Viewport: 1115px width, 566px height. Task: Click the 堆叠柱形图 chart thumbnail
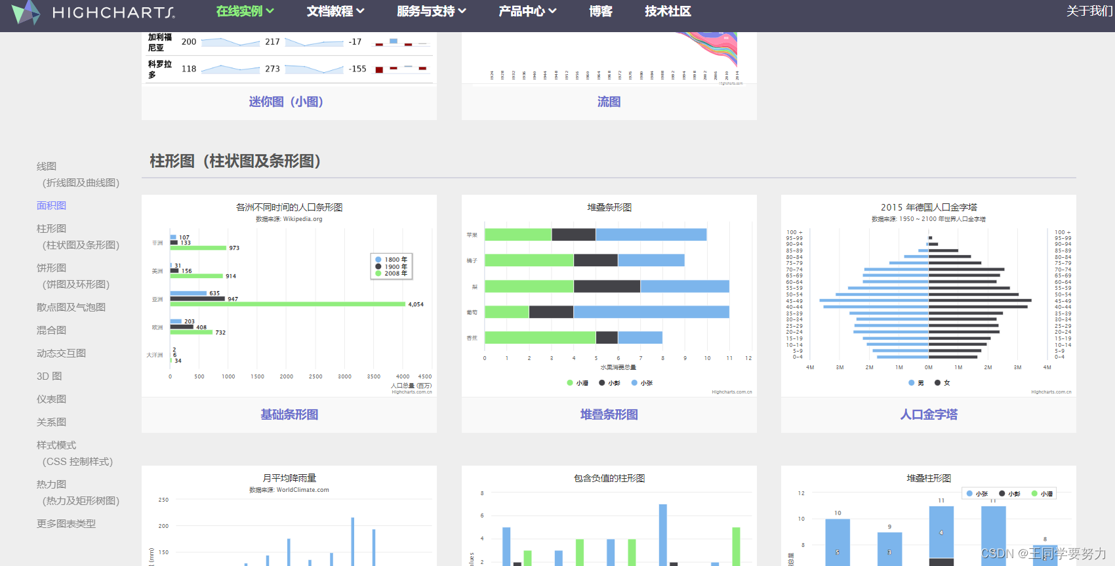[x=929, y=516]
